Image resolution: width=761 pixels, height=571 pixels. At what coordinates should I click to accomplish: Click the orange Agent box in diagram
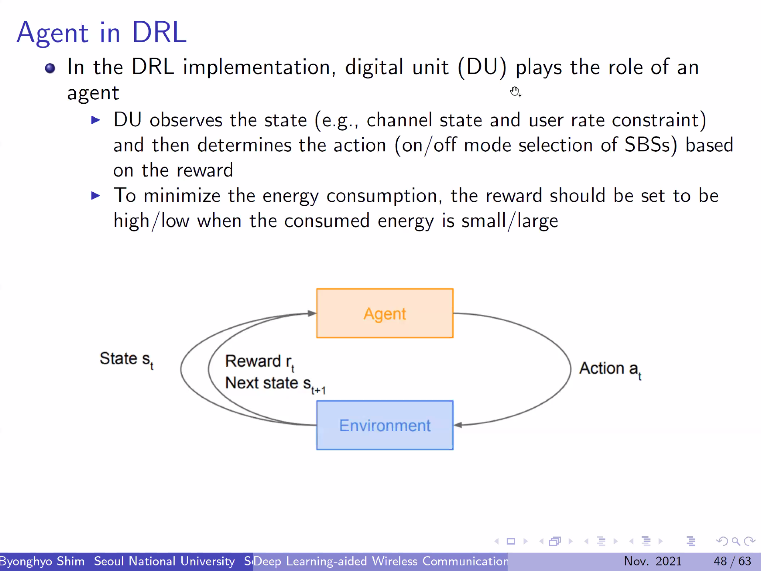pyautogui.click(x=385, y=314)
